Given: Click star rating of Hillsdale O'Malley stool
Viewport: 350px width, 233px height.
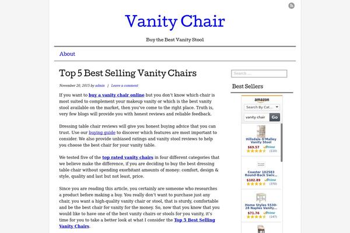Looking at the screenshot, I should point(256,151).
